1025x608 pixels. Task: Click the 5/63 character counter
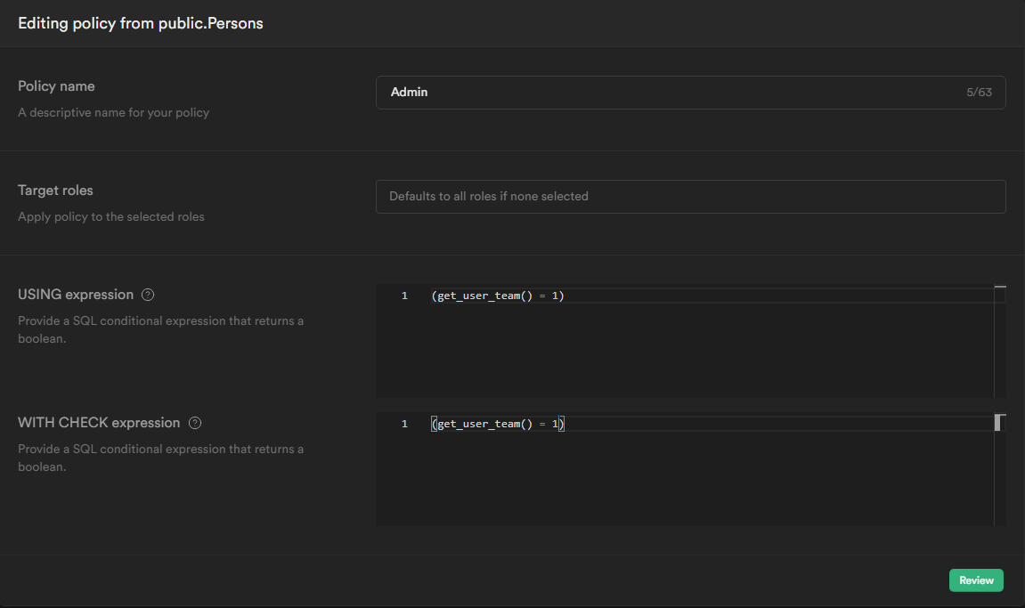(979, 93)
